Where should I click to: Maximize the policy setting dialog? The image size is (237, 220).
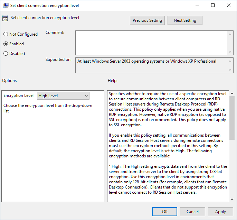[x=213, y=6]
